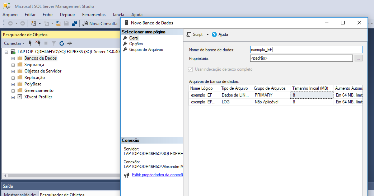Click the Não Aplicável cell

271,102
